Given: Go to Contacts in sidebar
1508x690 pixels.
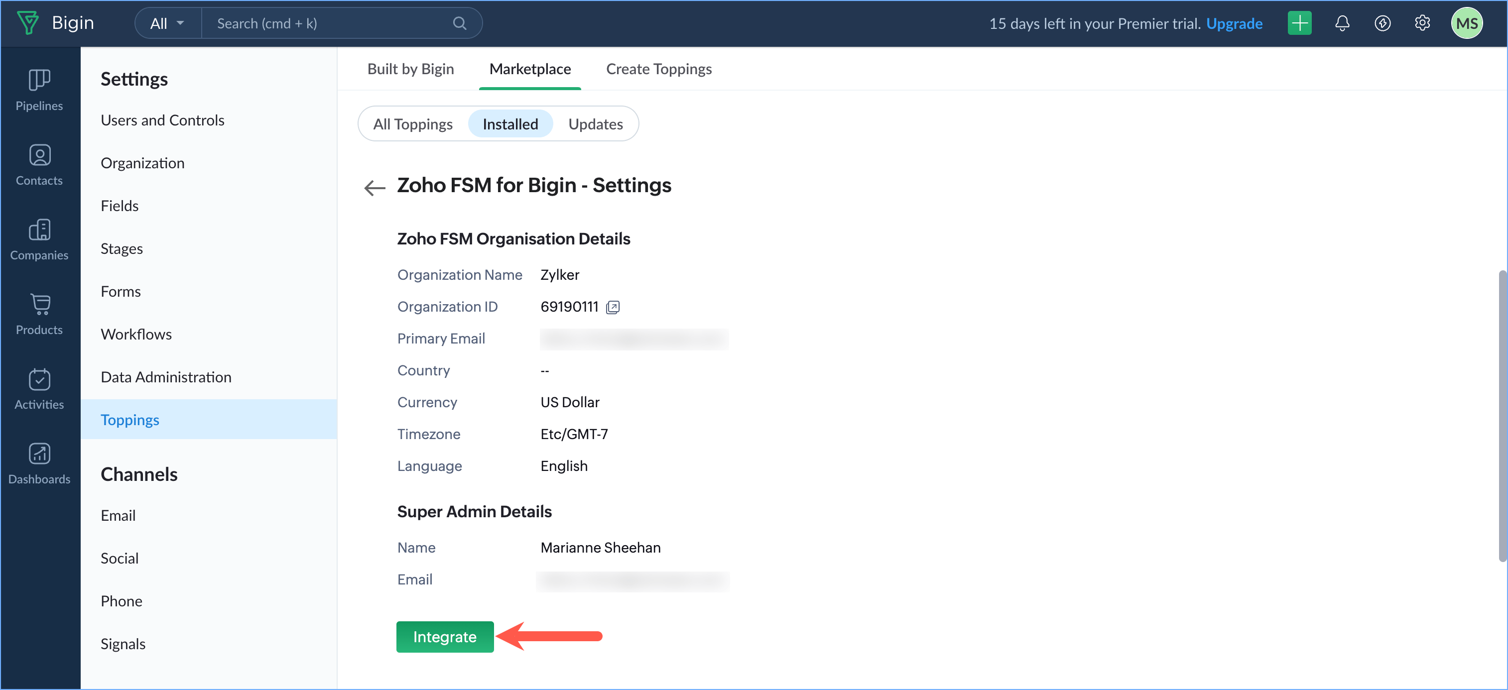Looking at the screenshot, I should tap(39, 155).
